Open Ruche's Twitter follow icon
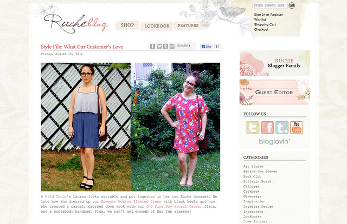The height and width of the screenshot is (224, 347). click(x=253, y=128)
